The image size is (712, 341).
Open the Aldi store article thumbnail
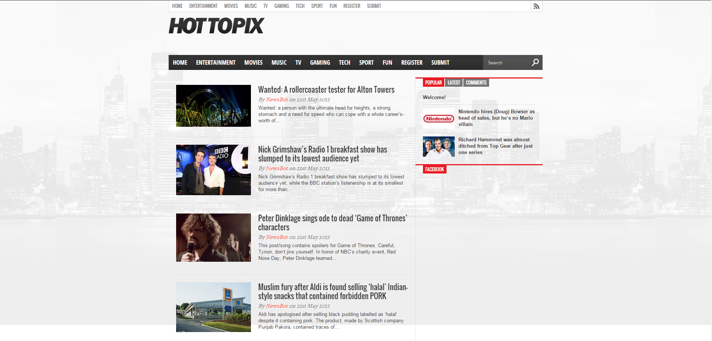(x=214, y=307)
